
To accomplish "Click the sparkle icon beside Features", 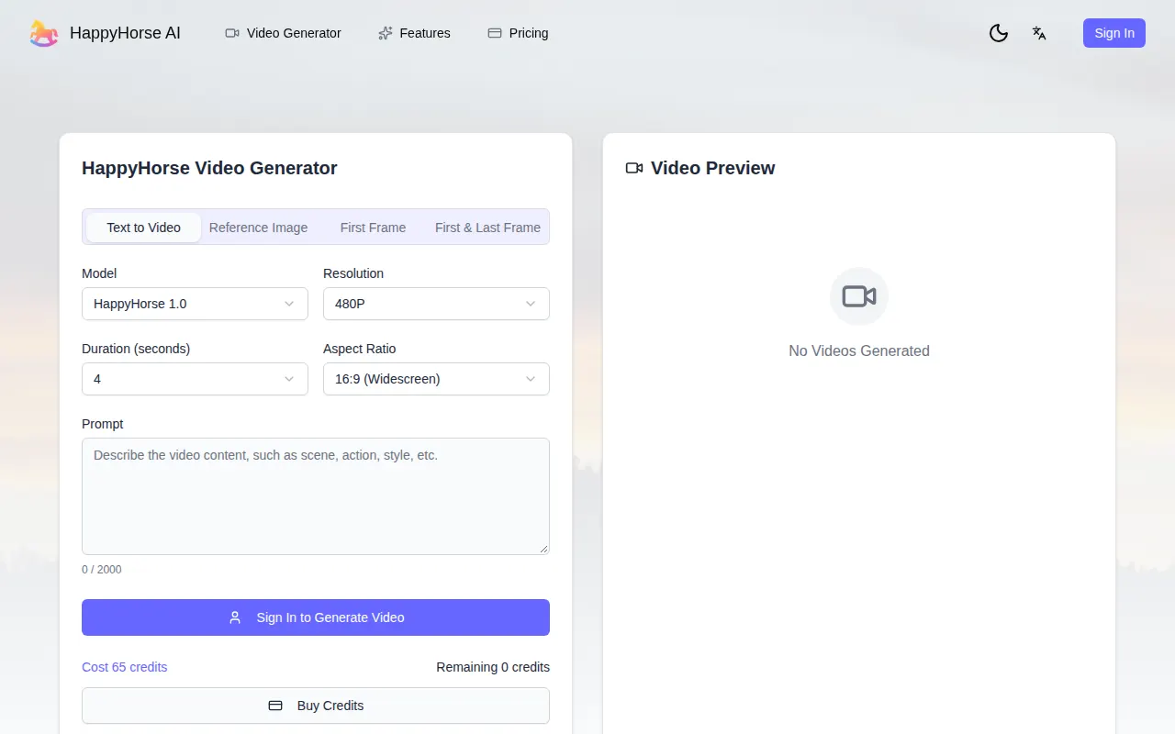I will 386,33.
